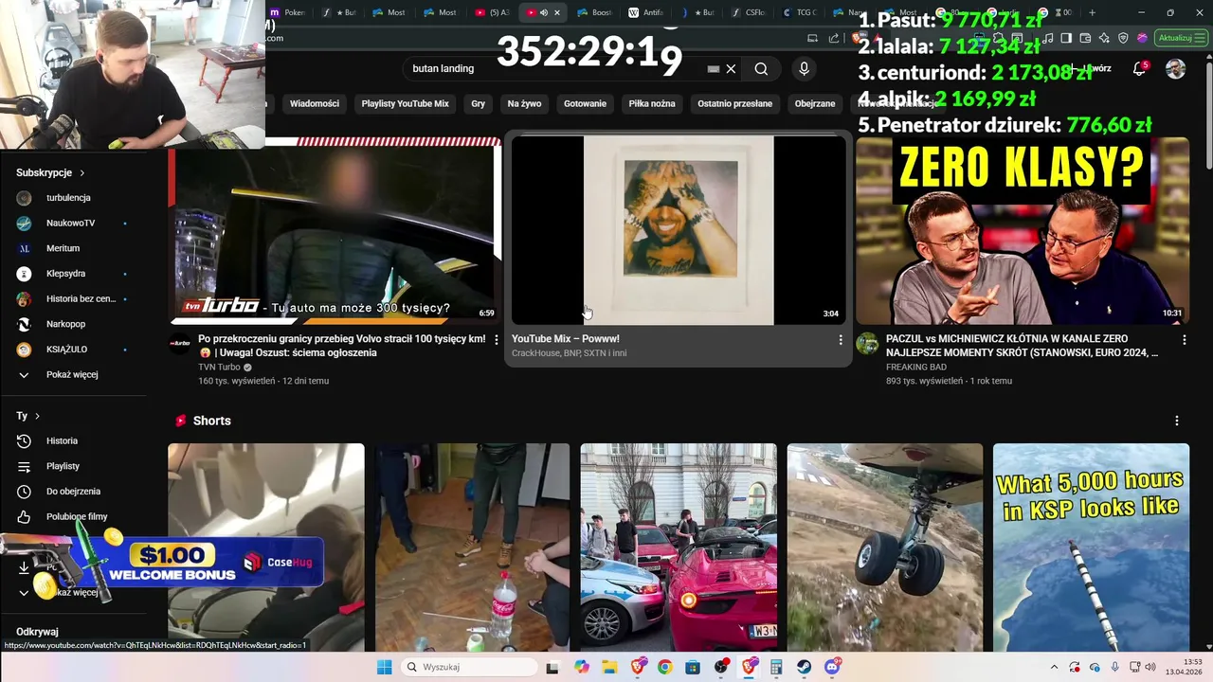Select the Piłka nożna filter chip
The width and height of the screenshot is (1213, 682).
[x=652, y=103]
